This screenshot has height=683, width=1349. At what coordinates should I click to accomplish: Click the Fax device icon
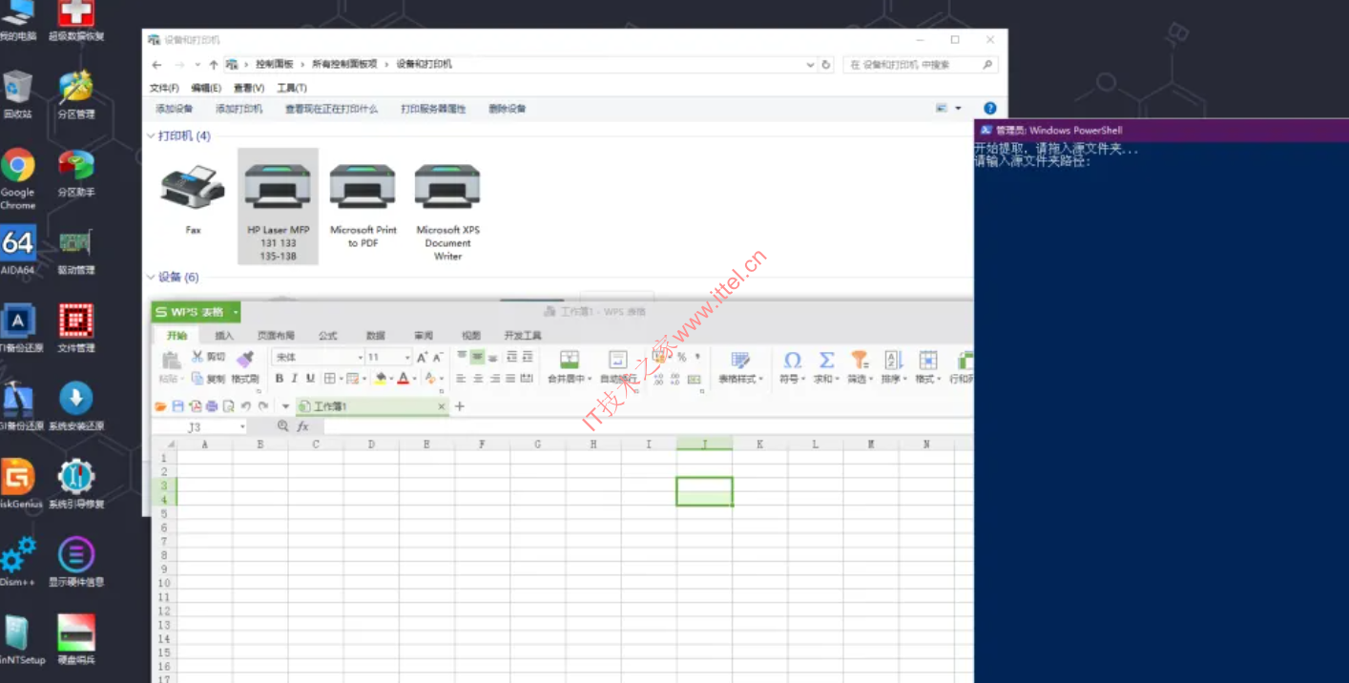(x=193, y=188)
